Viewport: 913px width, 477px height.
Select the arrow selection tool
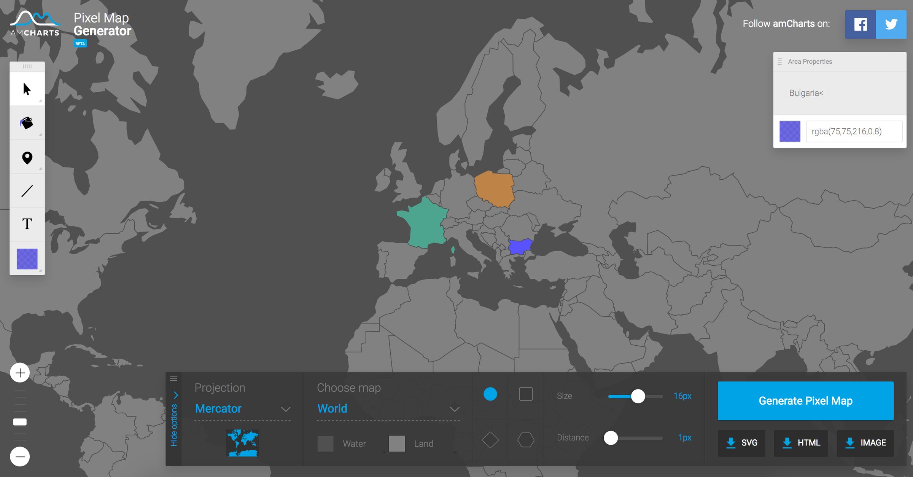pyautogui.click(x=27, y=89)
